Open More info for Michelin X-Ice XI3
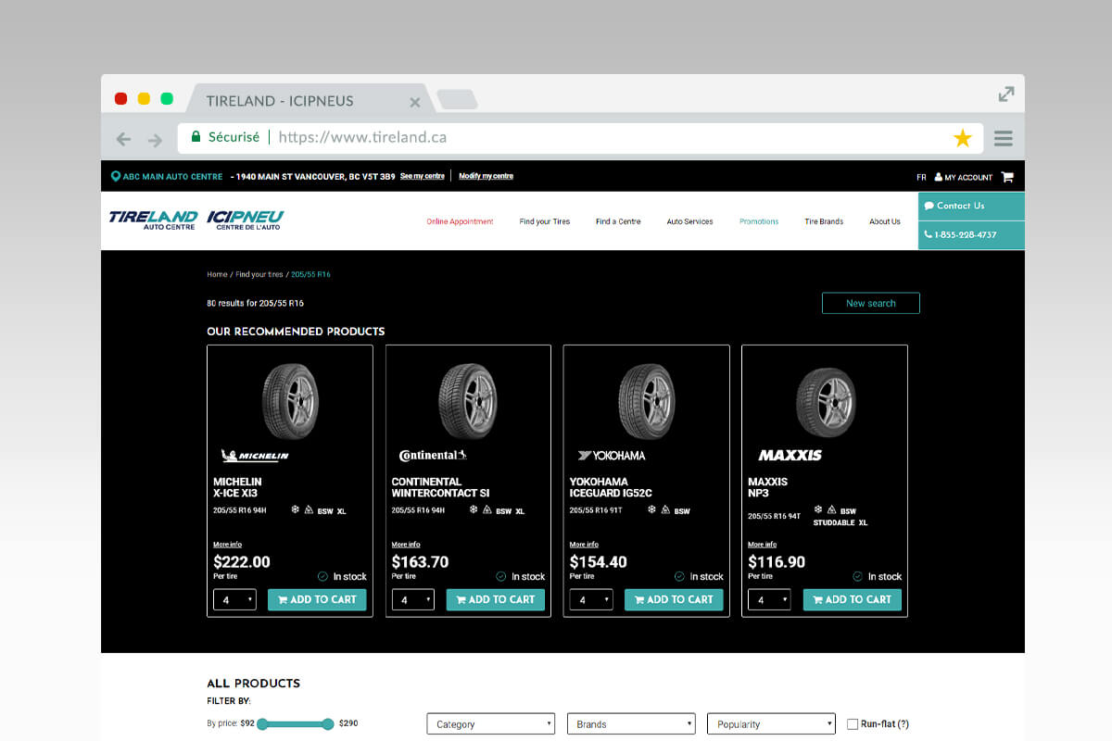Viewport: 1112px width, 741px height. (x=227, y=545)
